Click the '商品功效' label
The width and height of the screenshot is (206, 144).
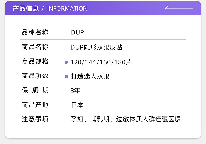tap(35, 76)
